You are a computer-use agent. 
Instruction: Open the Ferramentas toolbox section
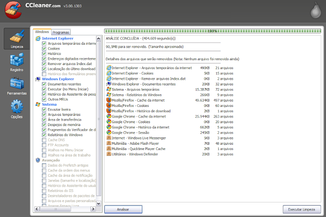[x=17, y=86]
